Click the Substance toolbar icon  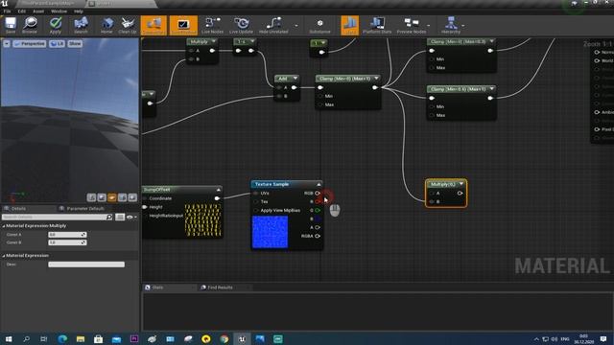[x=319, y=26]
